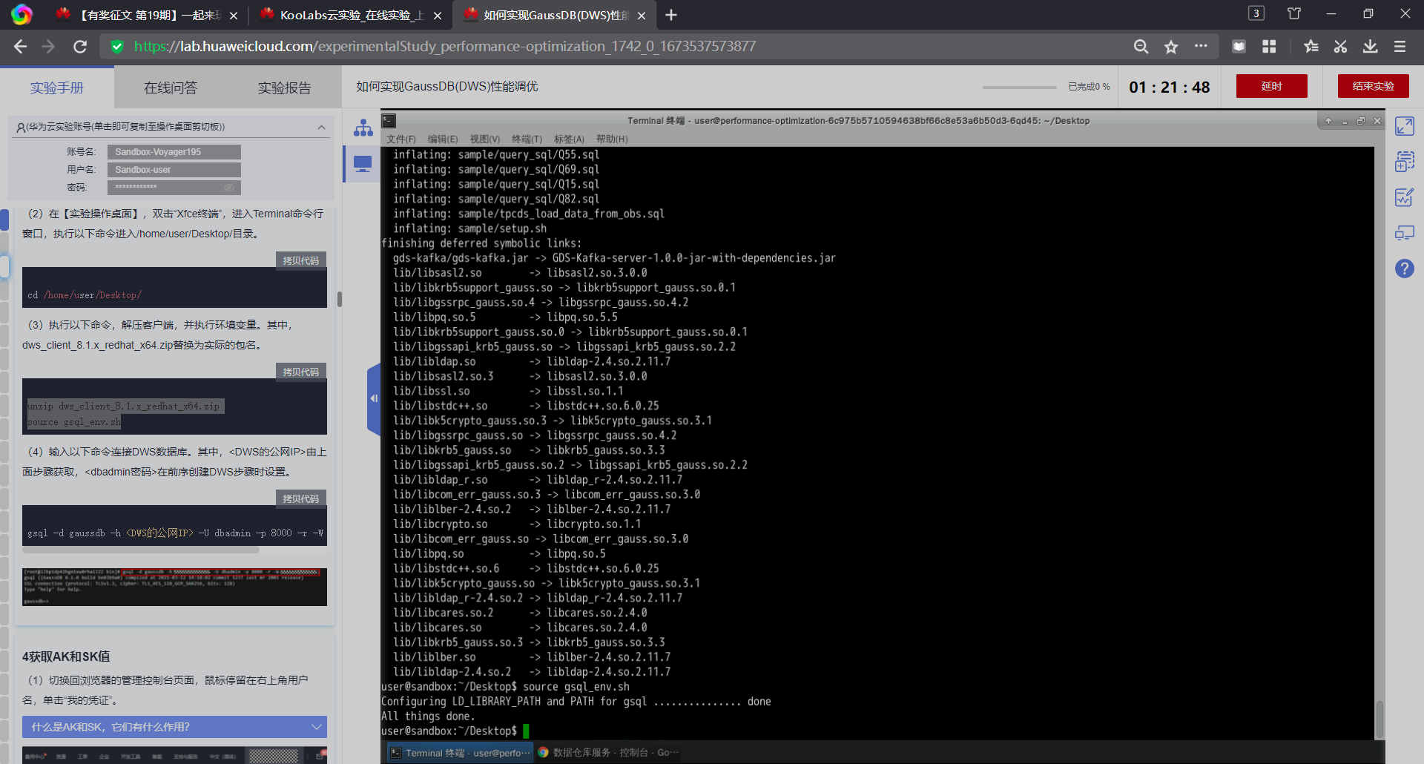The image size is (1424, 764).
Task: Click the terminal icon in the Terminal title bar
Action: click(389, 120)
